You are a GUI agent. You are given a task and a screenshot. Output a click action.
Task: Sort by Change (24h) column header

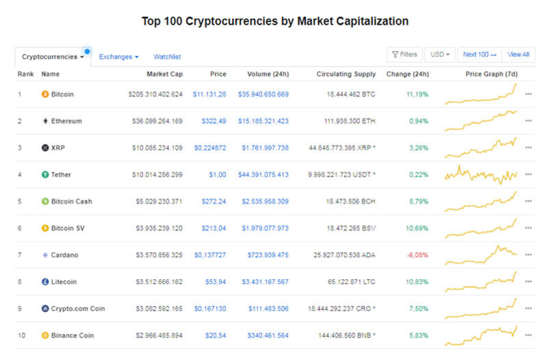coord(407,74)
